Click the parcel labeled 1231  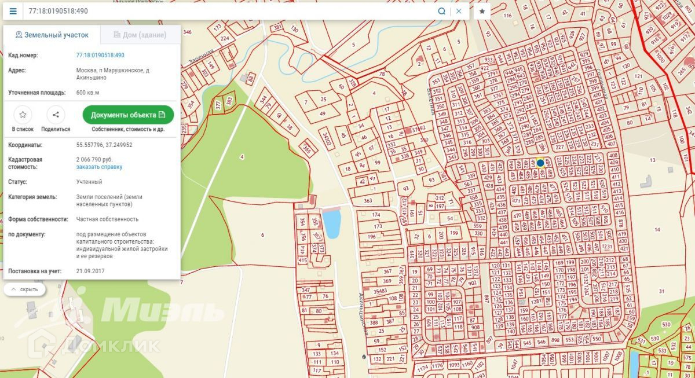coord(607,247)
